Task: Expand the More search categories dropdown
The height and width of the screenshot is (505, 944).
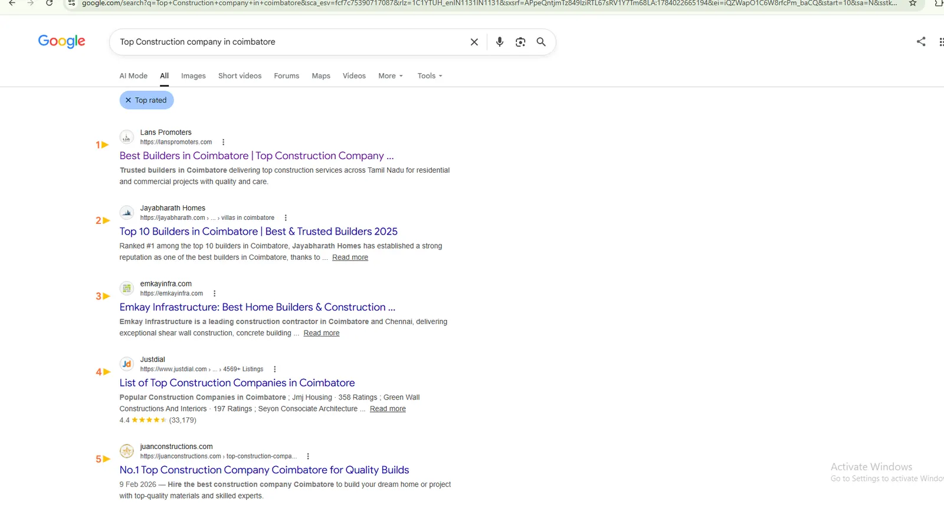Action: (391, 76)
